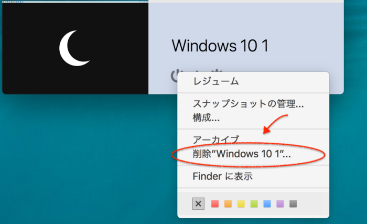Apply the green color tag
Screen dimensions: 367x224
point(254,204)
